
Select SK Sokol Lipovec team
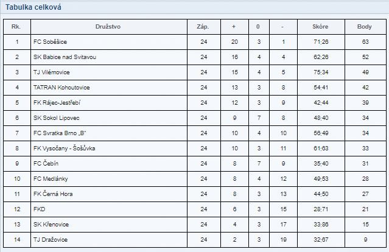[57, 118]
